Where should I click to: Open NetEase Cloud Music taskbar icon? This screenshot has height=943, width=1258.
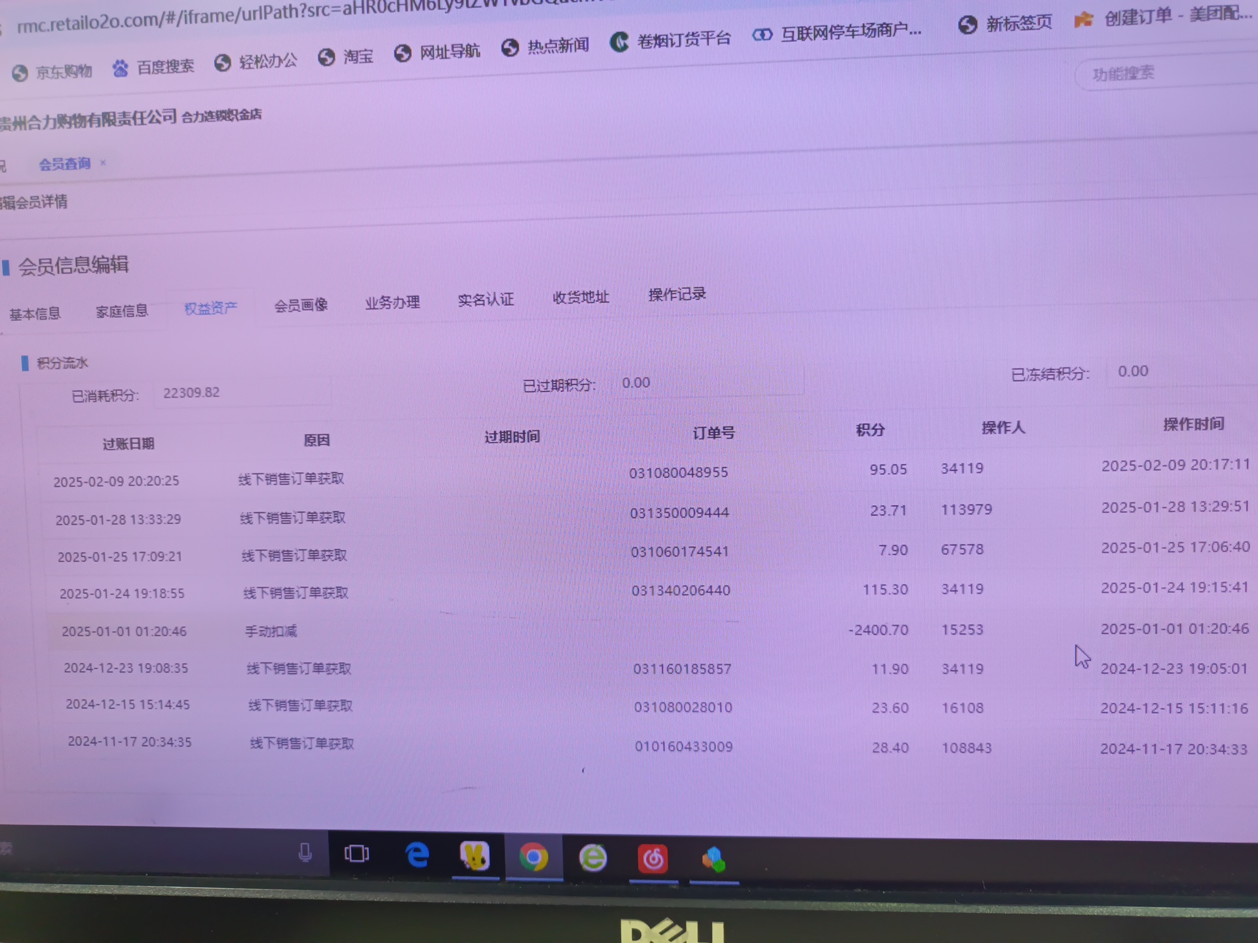coord(653,859)
